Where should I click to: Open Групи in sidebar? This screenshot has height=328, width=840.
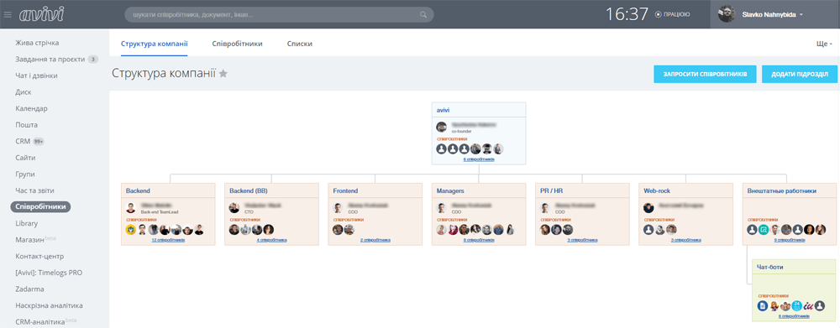pyautogui.click(x=25, y=174)
